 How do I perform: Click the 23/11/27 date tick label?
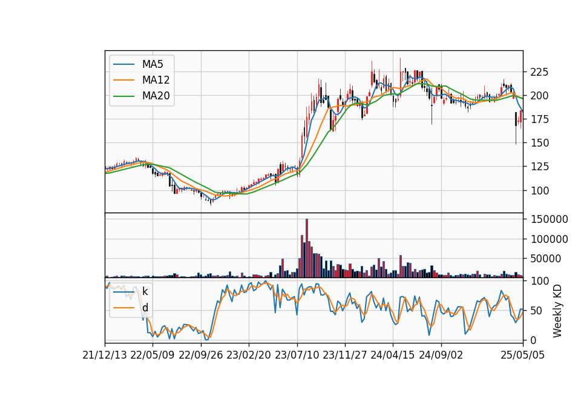[345, 355]
